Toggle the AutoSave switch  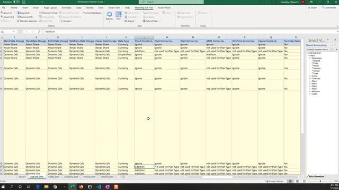tap(16, 2)
